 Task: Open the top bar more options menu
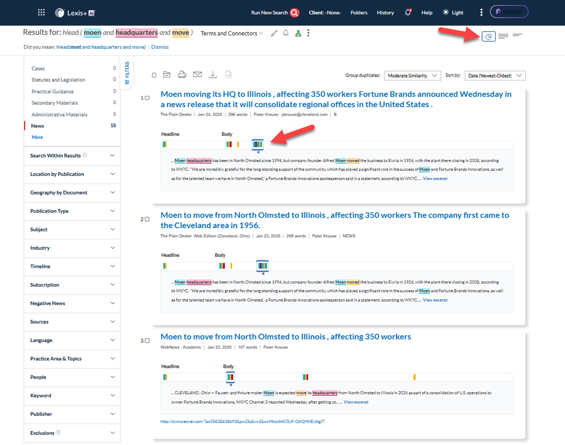tap(482, 13)
